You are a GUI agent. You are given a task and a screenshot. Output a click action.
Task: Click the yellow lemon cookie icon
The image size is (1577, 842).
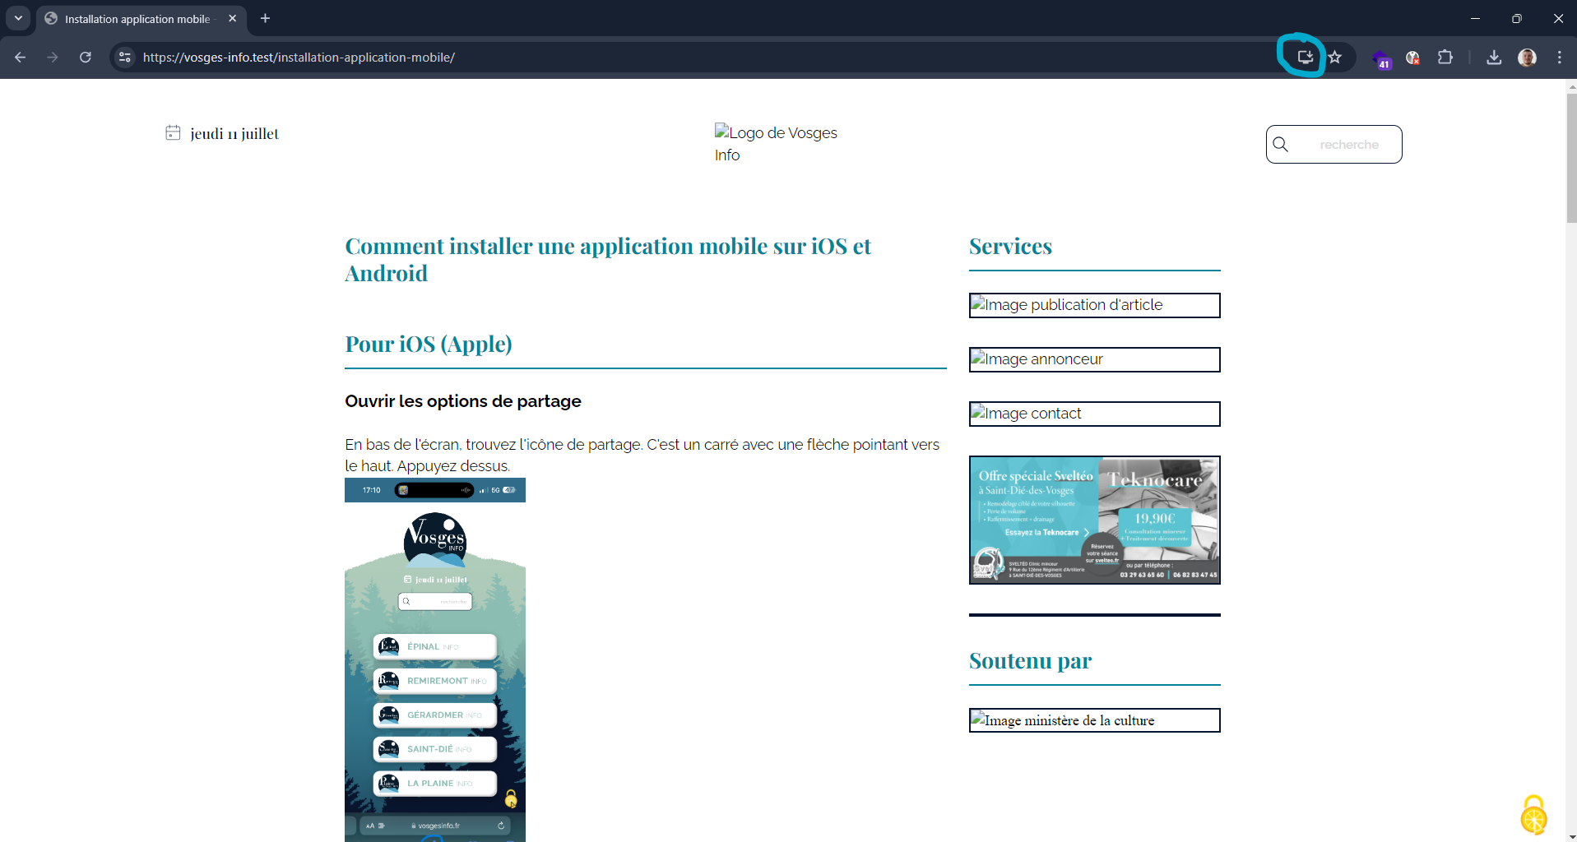coord(1533,815)
